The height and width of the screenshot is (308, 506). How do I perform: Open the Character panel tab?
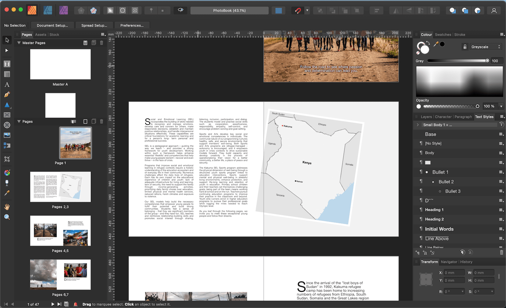443,117
